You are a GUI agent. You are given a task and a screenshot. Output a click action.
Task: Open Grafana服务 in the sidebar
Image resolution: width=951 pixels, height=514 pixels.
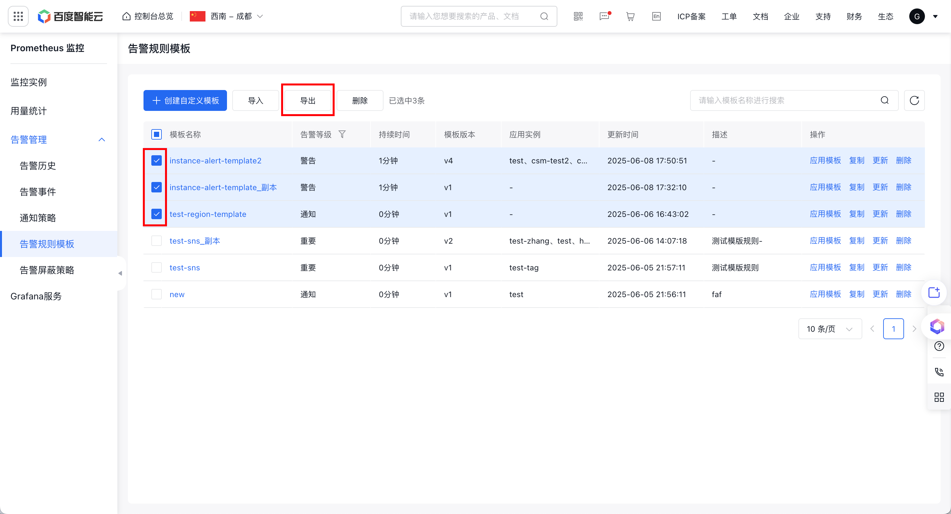(x=36, y=296)
